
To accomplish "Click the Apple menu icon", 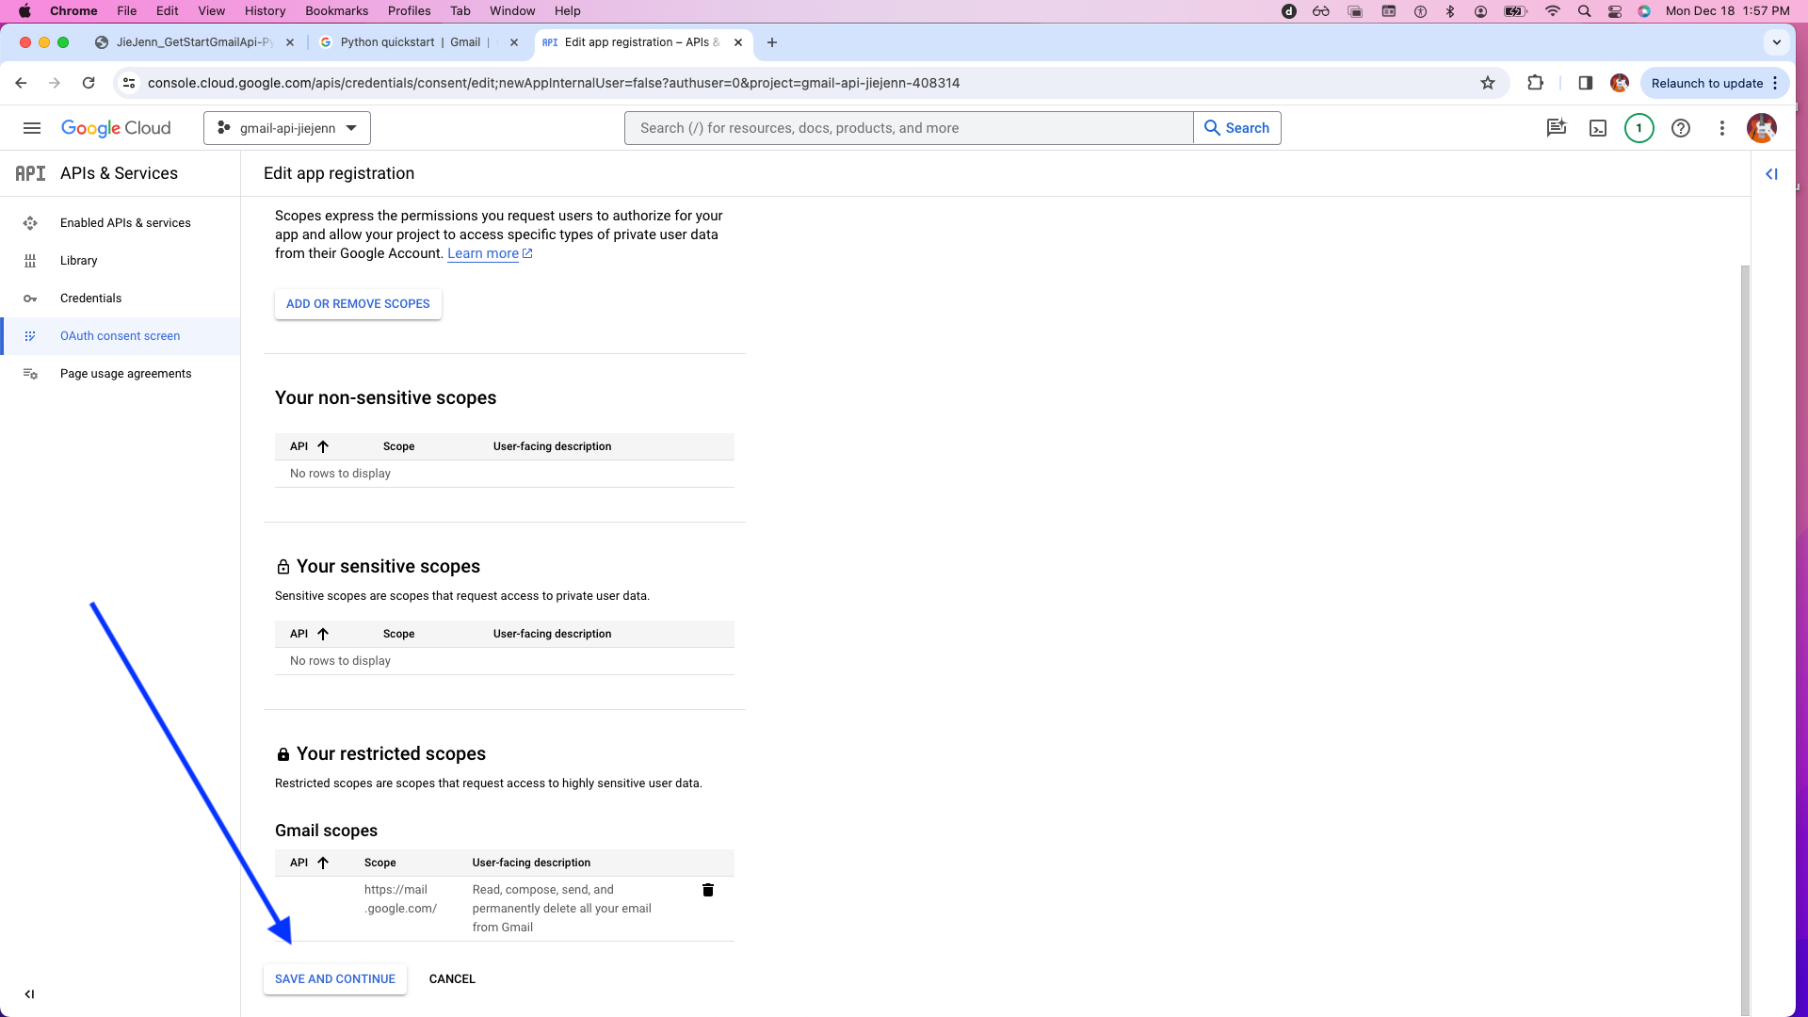I will pos(24,11).
